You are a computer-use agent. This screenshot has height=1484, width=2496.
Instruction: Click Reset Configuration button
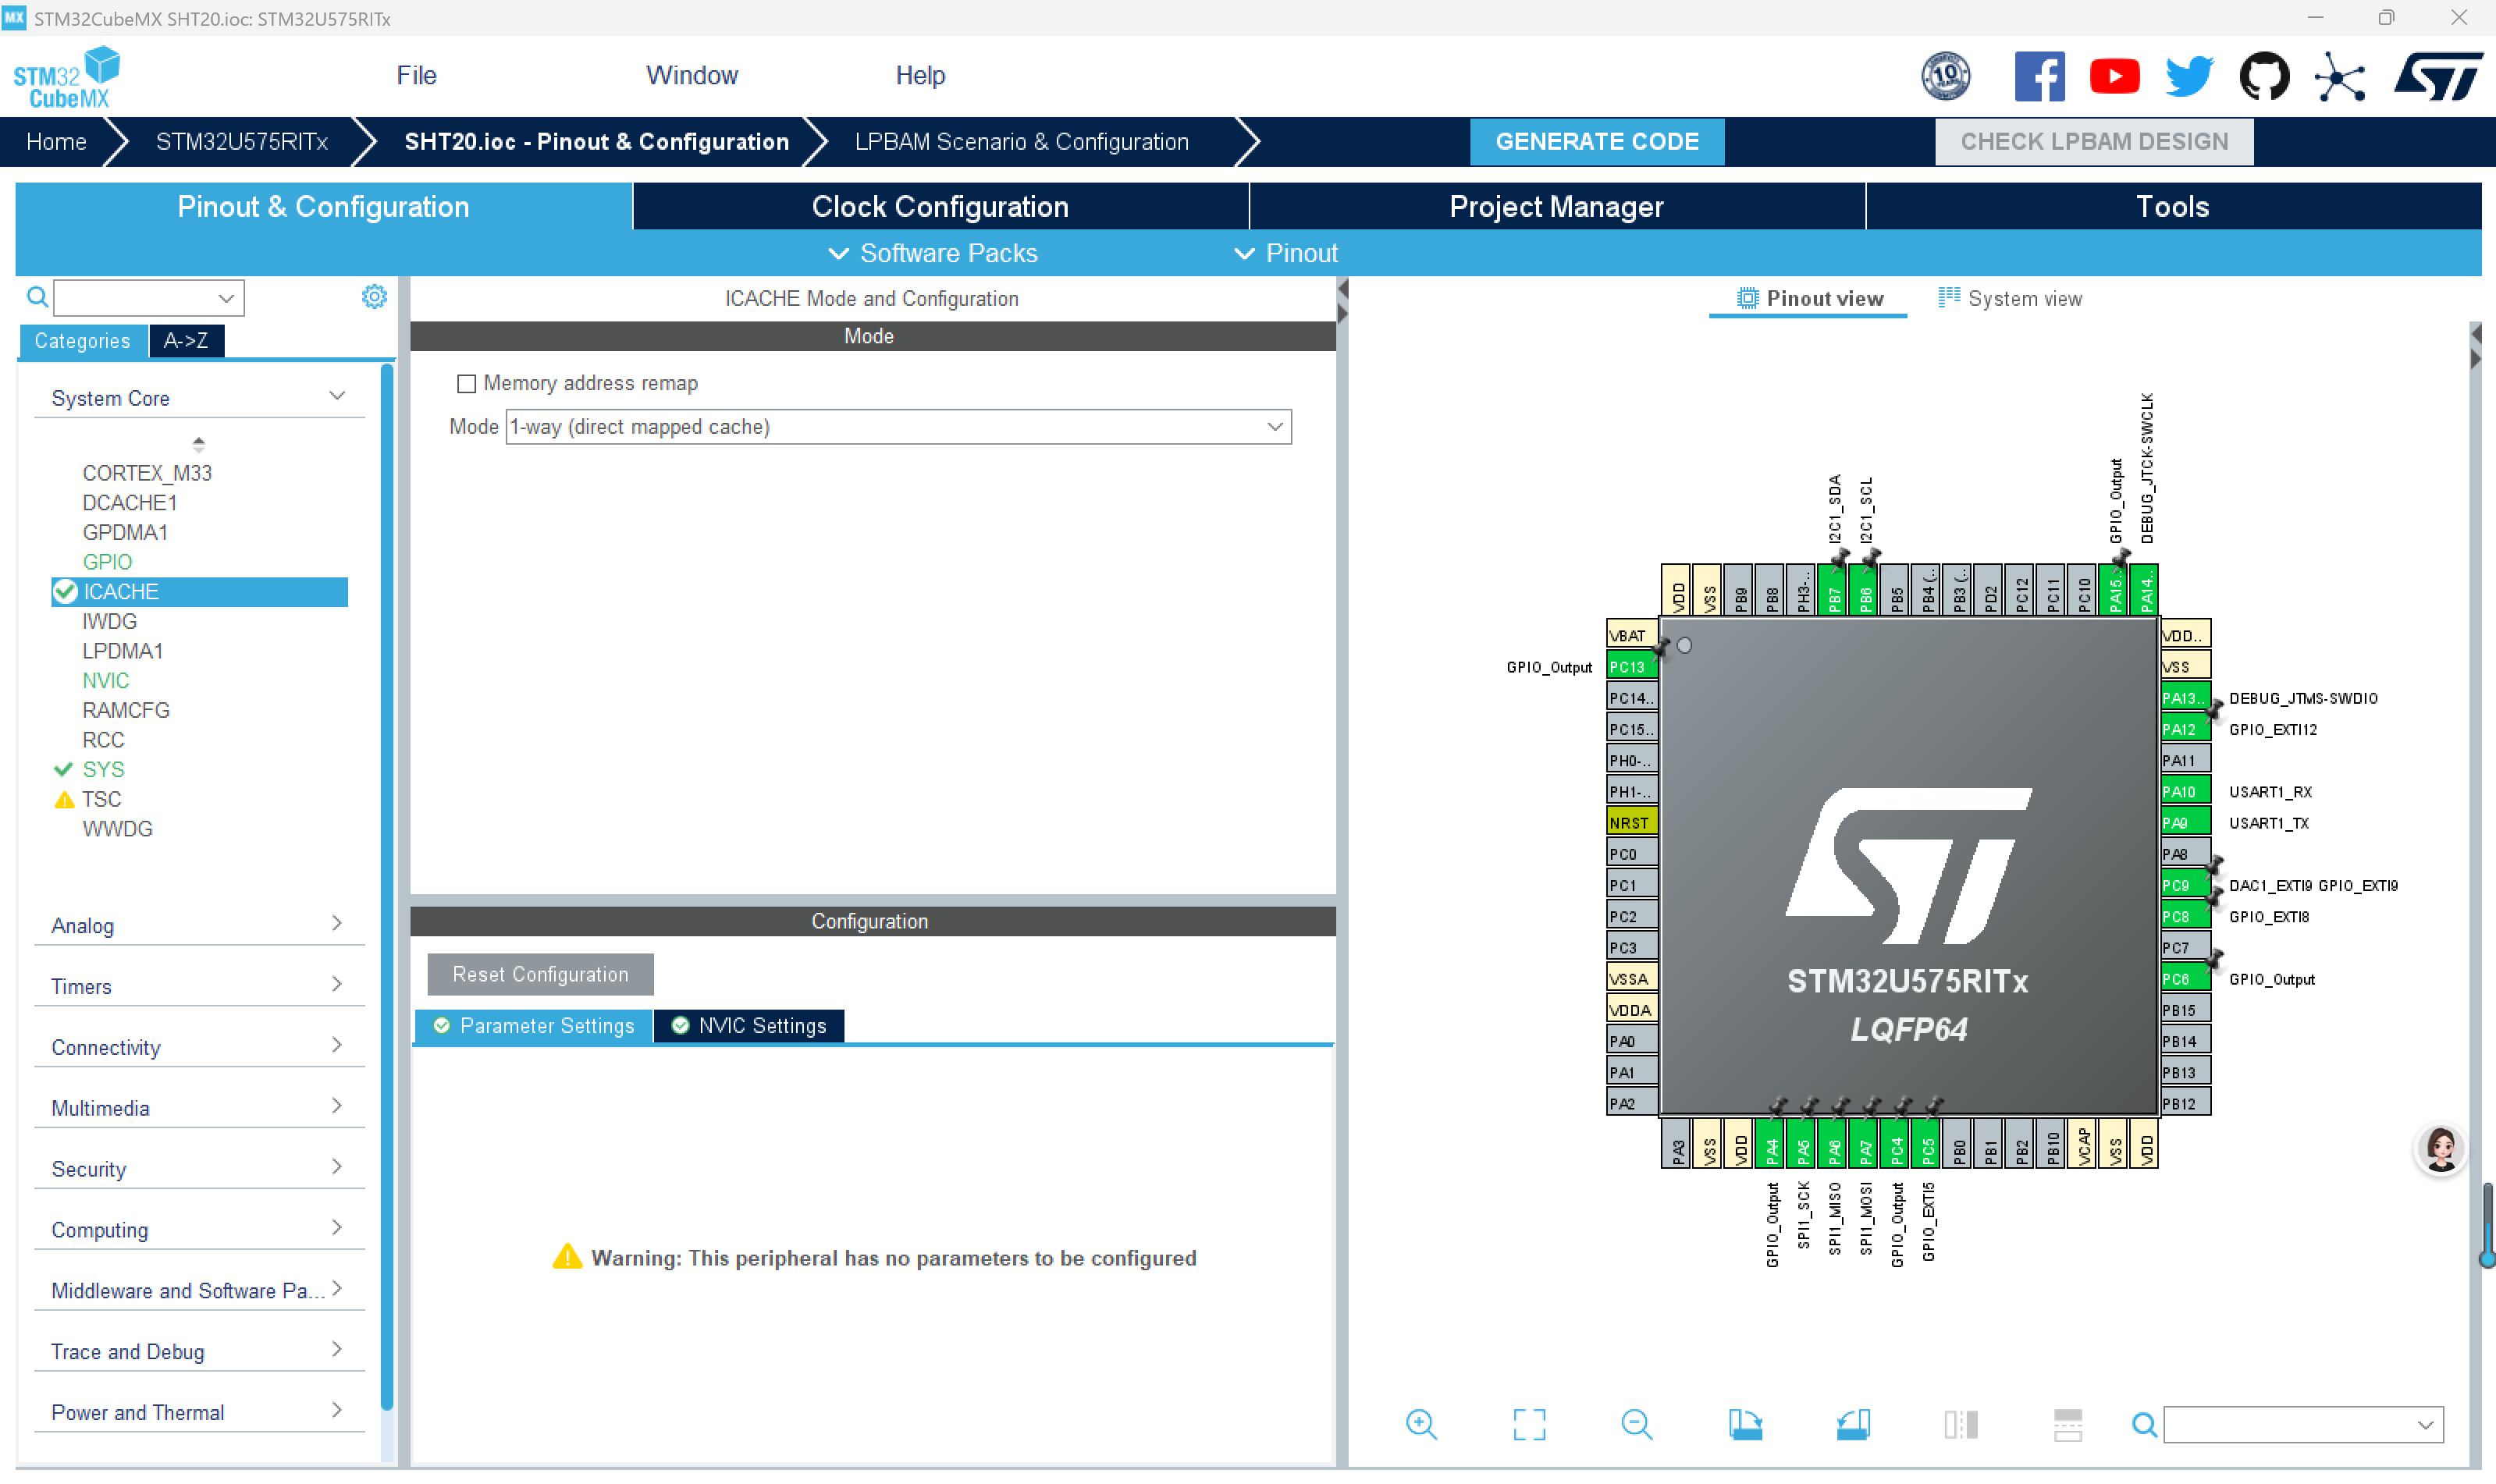540,974
